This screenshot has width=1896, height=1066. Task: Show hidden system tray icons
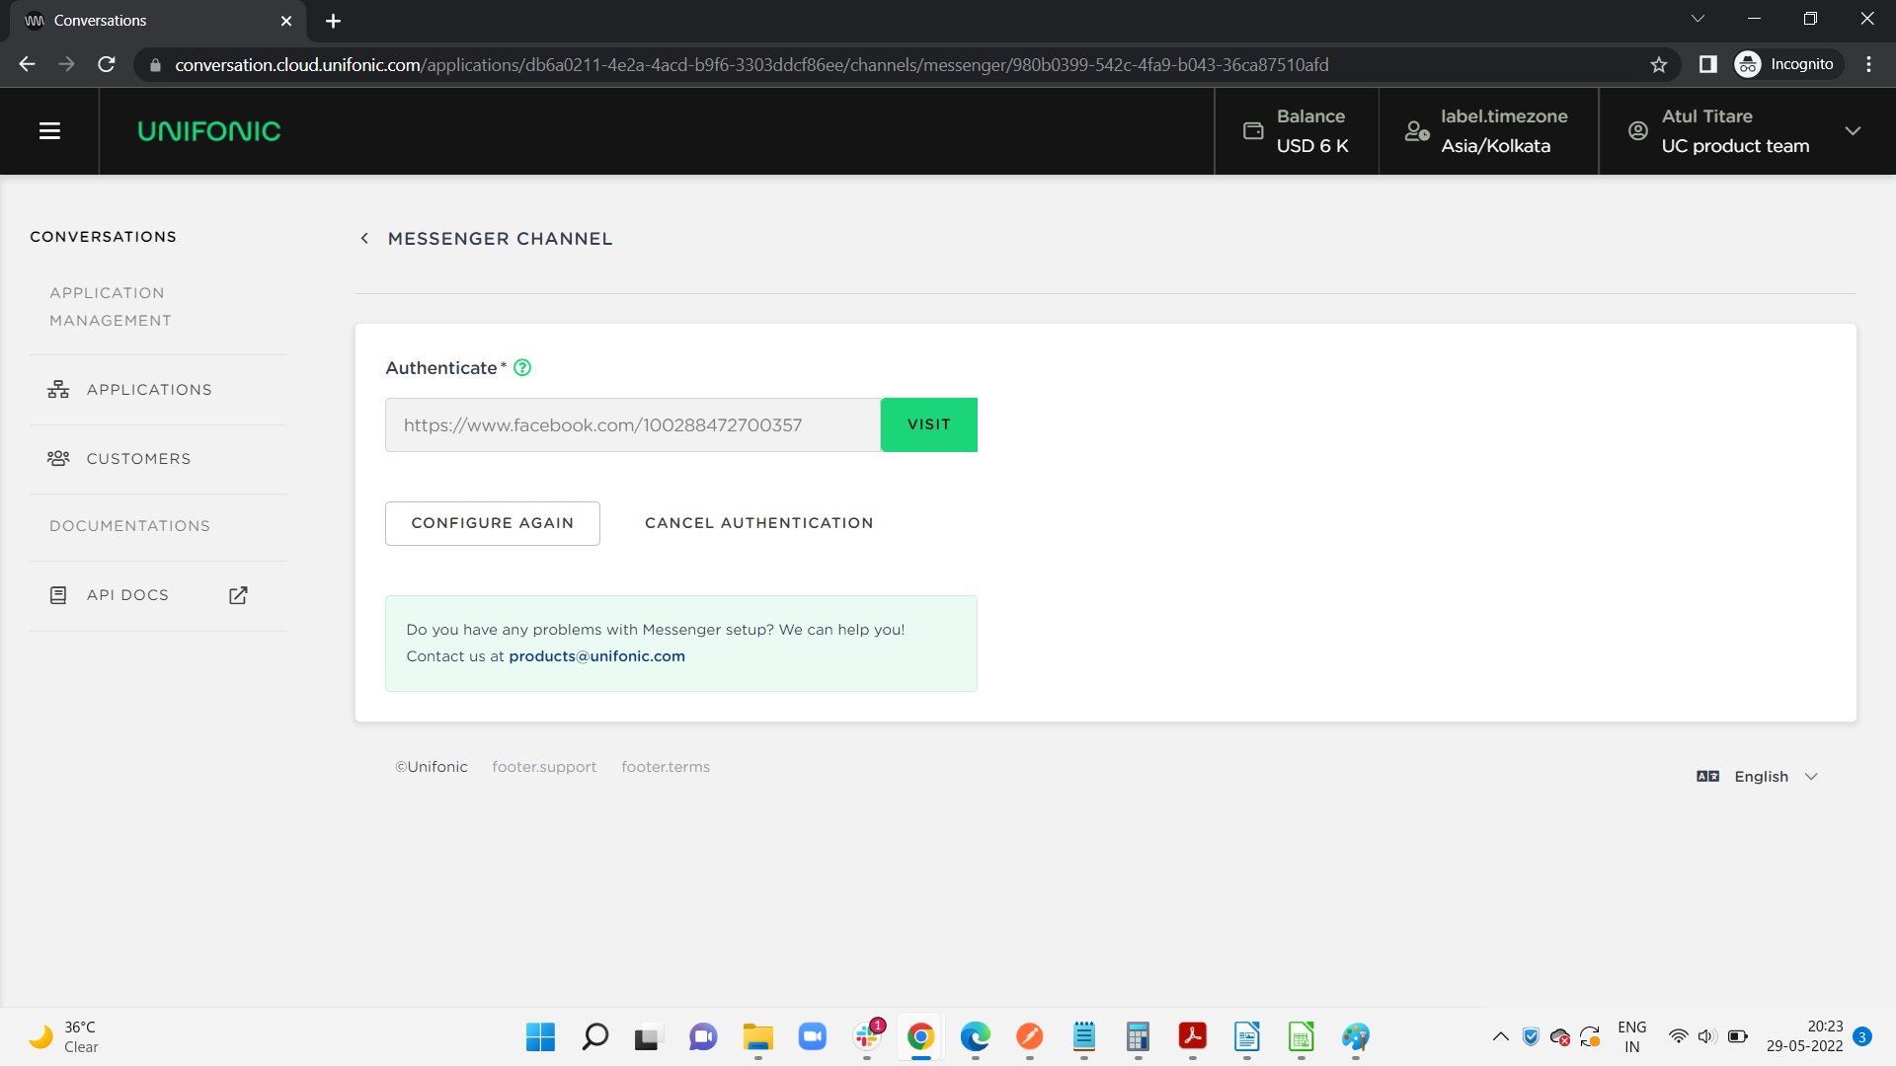1500,1036
